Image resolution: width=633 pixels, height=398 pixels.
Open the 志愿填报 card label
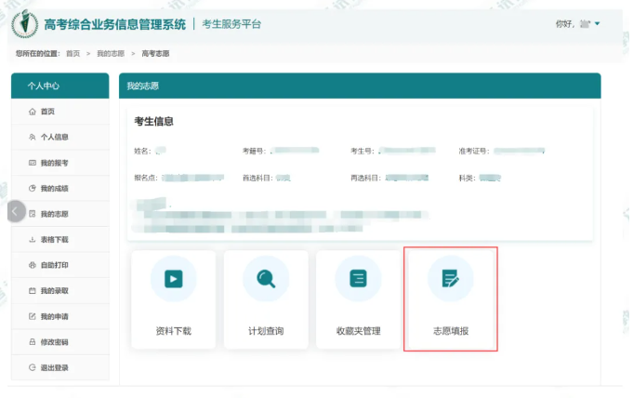click(451, 331)
